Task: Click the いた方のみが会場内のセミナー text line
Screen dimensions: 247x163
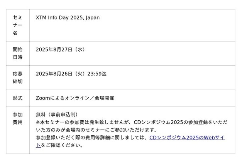Action: coord(96,130)
